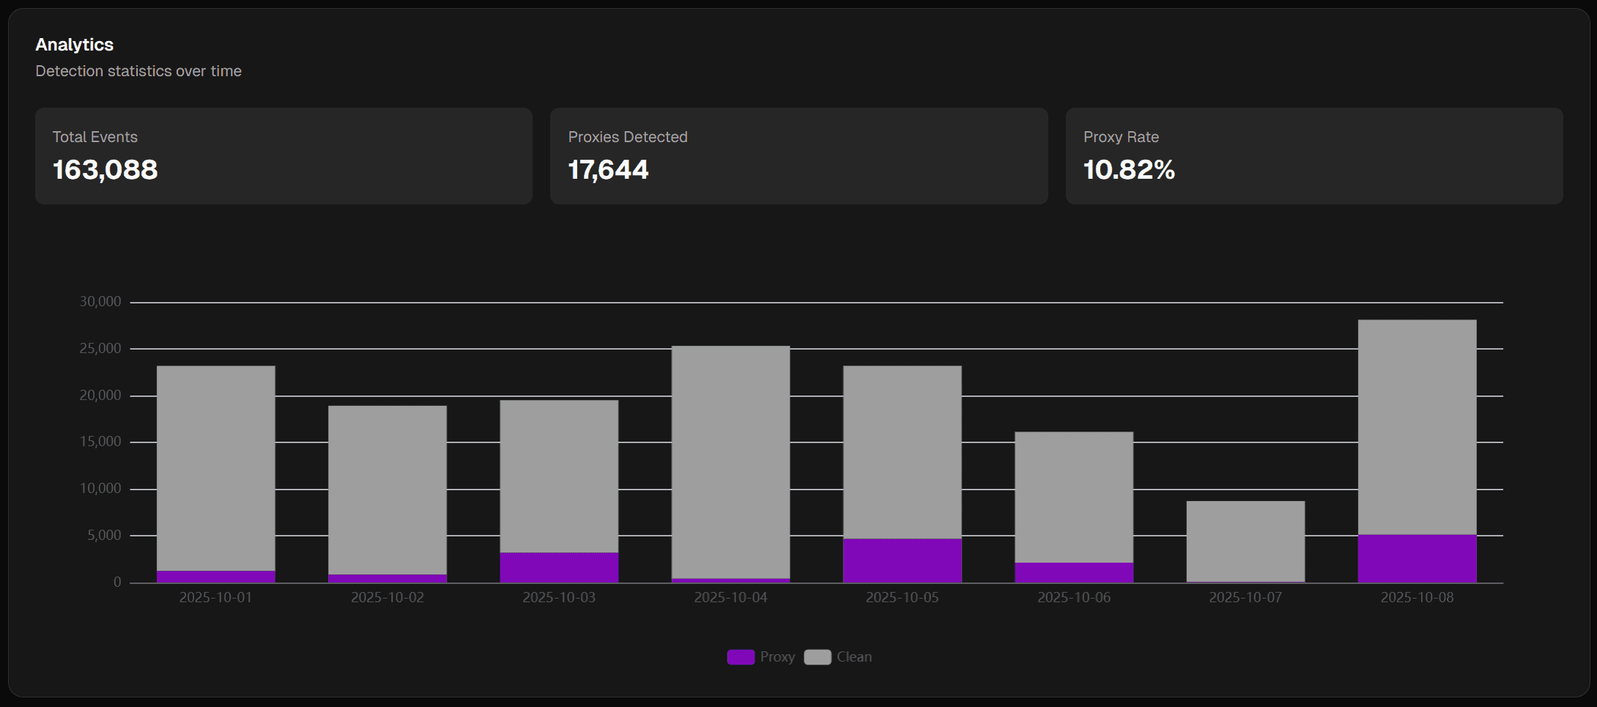Click the gray Clean bar for 2025-10-07

pyautogui.click(x=1245, y=541)
